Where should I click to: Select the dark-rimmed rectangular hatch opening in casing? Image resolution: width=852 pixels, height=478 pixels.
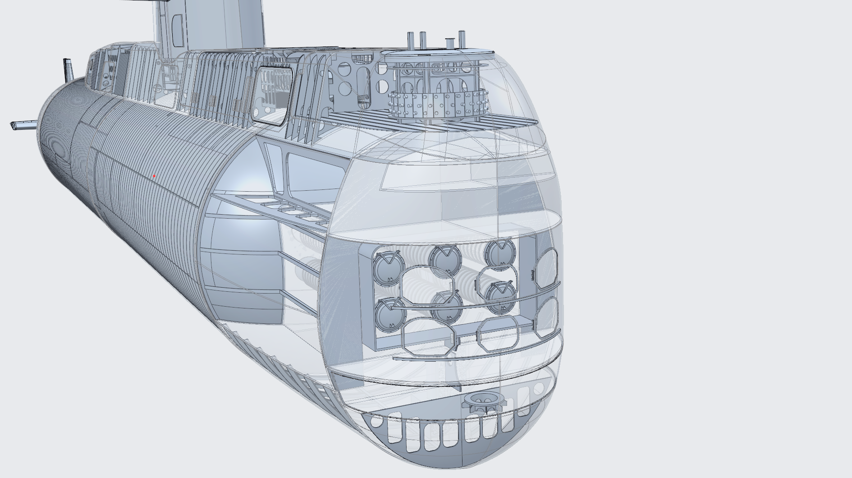click(273, 96)
